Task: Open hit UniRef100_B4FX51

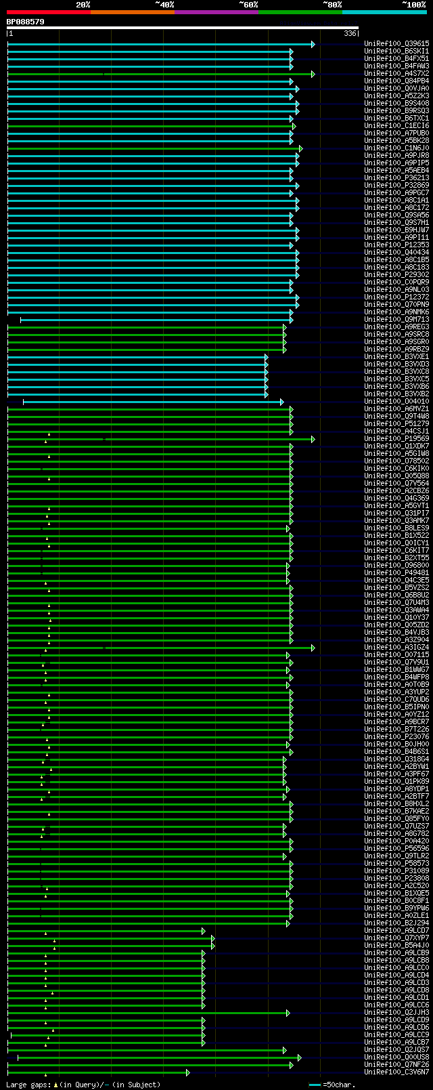Action: tap(396, 58)
